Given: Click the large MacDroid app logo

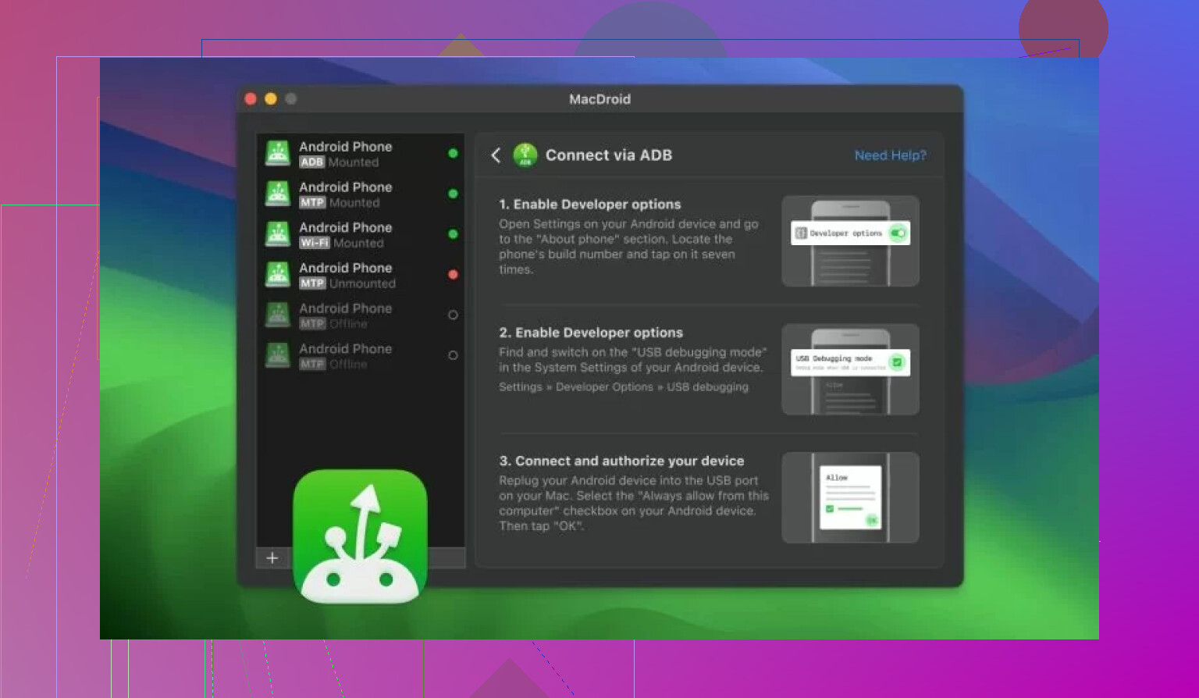Looking at the screenshot, I should (x=360, y=536).
